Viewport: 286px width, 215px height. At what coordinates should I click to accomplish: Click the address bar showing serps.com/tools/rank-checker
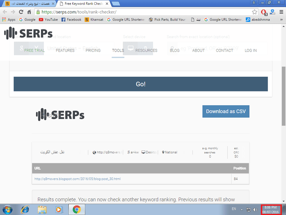[x=143, y=12]
